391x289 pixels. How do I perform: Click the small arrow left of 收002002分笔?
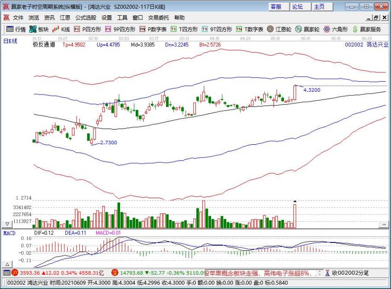click(320, 273)
